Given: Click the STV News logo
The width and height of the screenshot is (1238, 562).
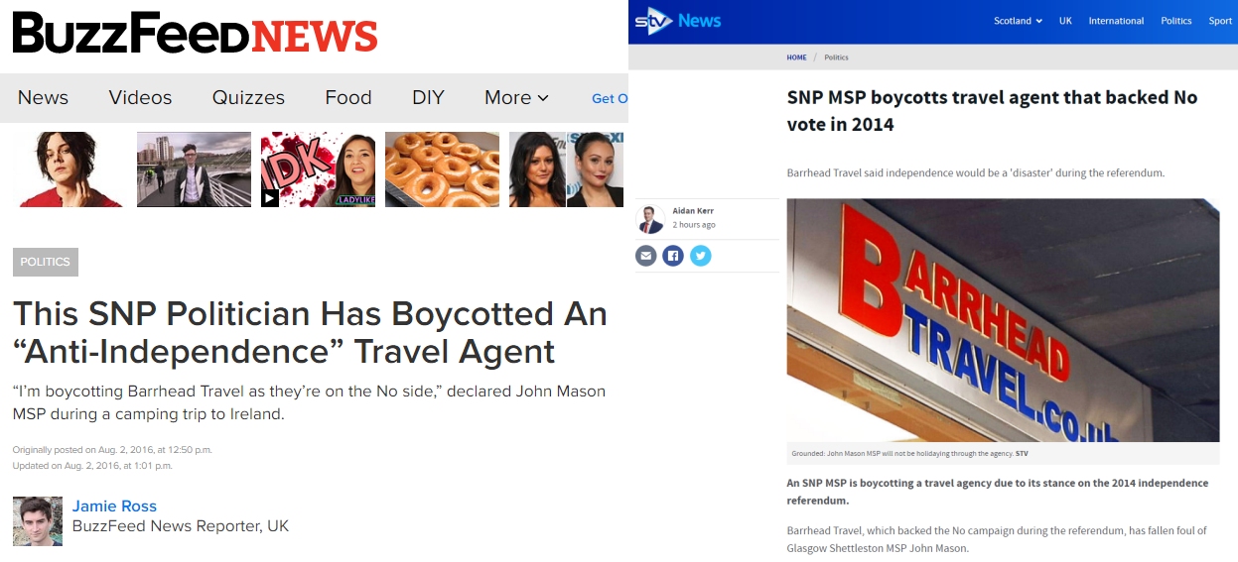Looking at the screenshot, I should [x=678, y=21].
